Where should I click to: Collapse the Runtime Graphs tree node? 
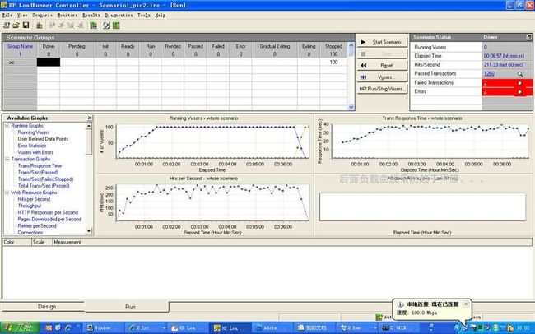7,126
